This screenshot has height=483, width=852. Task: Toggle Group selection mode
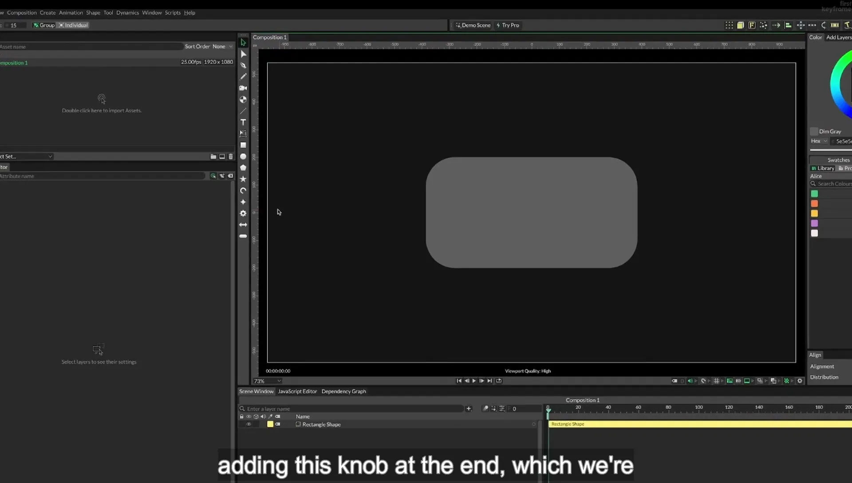(x=43, y=25)
